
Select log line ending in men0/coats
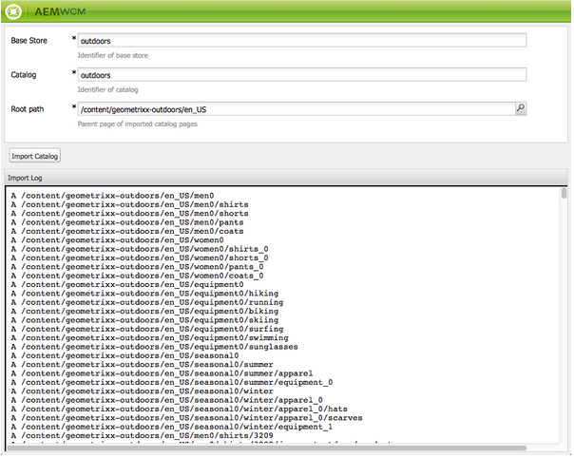pyautogui.click(x=127, y=231)
